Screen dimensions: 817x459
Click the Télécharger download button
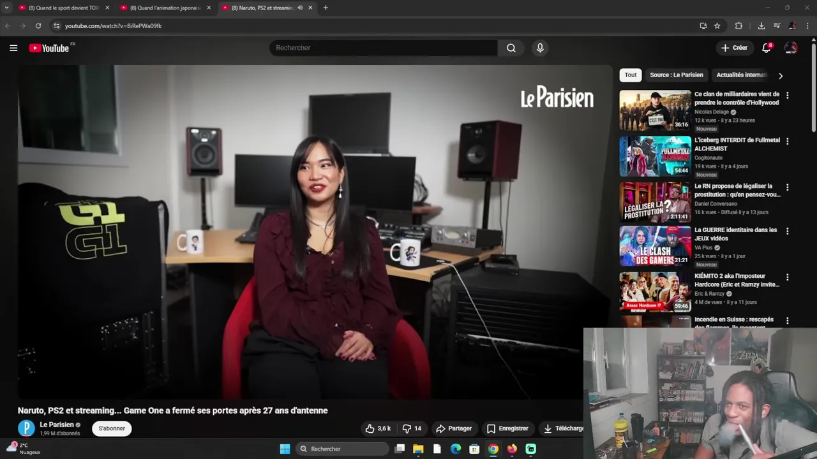(564, 428)
